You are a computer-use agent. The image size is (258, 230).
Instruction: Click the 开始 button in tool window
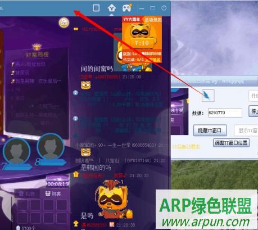coord(254,96)
